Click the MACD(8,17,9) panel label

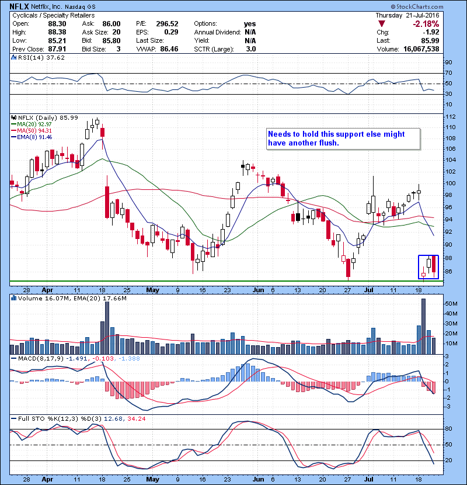41,359
